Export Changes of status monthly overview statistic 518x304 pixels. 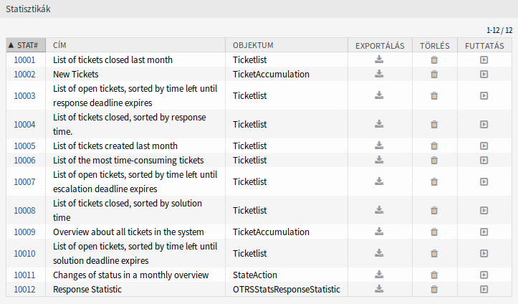tap(379, 275)
